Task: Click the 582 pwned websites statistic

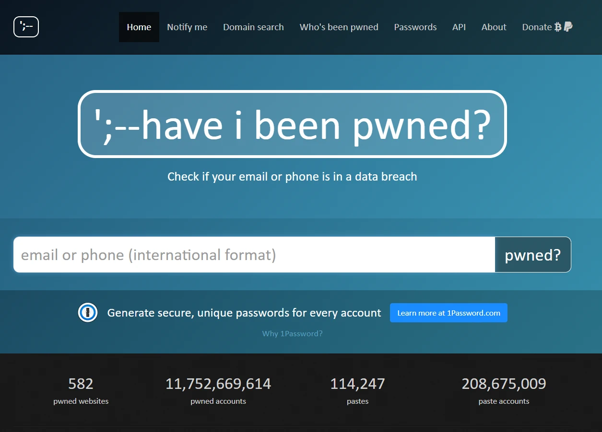Action: pyautogui.click(x=81, y=384)
